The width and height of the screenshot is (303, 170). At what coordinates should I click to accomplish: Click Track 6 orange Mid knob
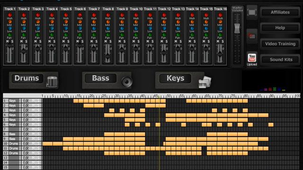click(x=80, y=22)
